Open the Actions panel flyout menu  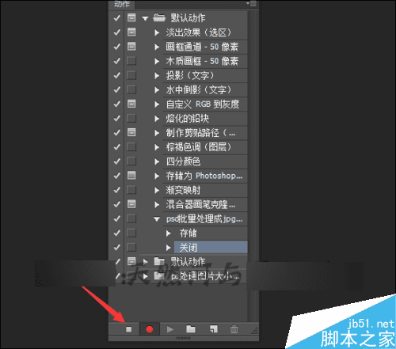click(252, 3)
